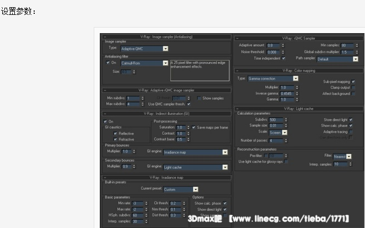Toggle Refractive GI caustics checkbox
The width and height of the screenshot is (365, 228).
tap(115, 139)
